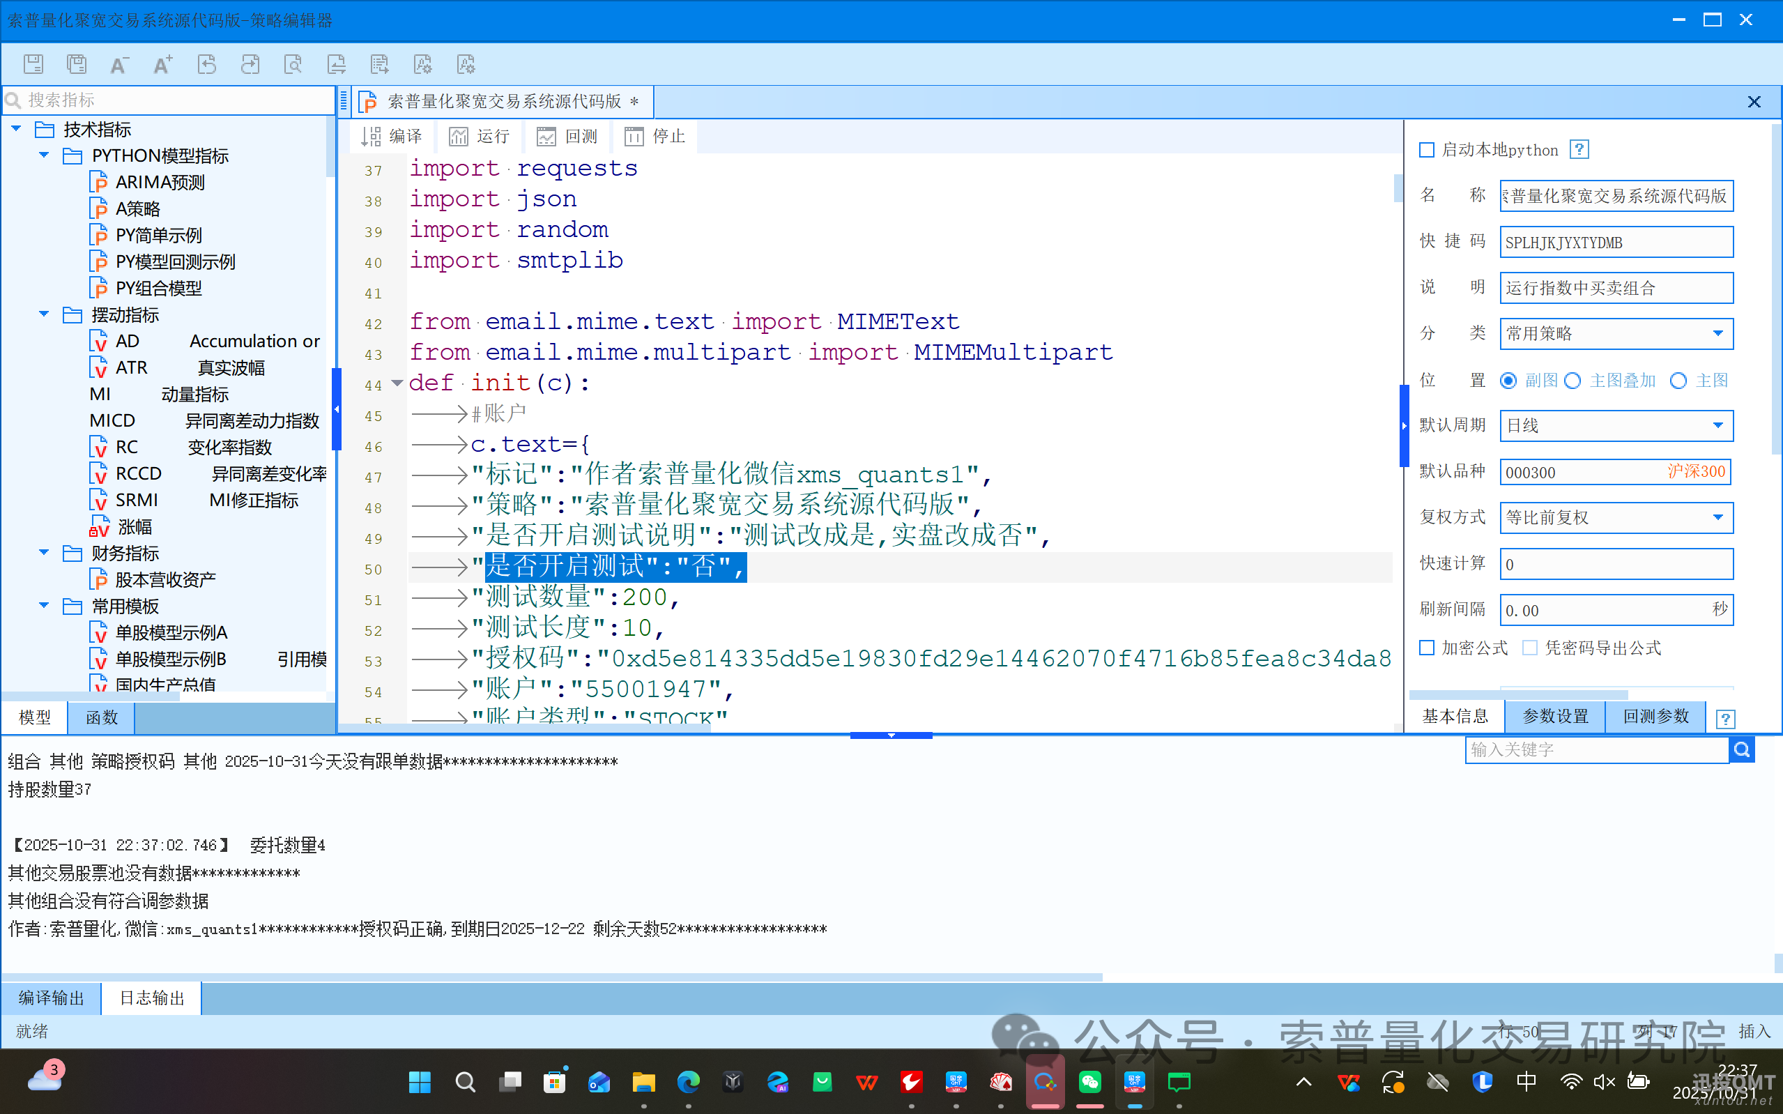Viewport: 1783px width, 1114px height.
Task: Select the 主图叠加 radio button
Action: 1573,381
